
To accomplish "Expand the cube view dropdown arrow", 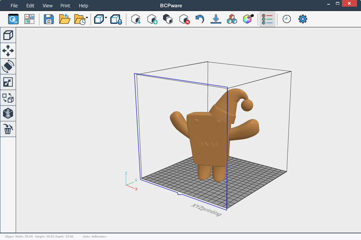I will [106, 18].
